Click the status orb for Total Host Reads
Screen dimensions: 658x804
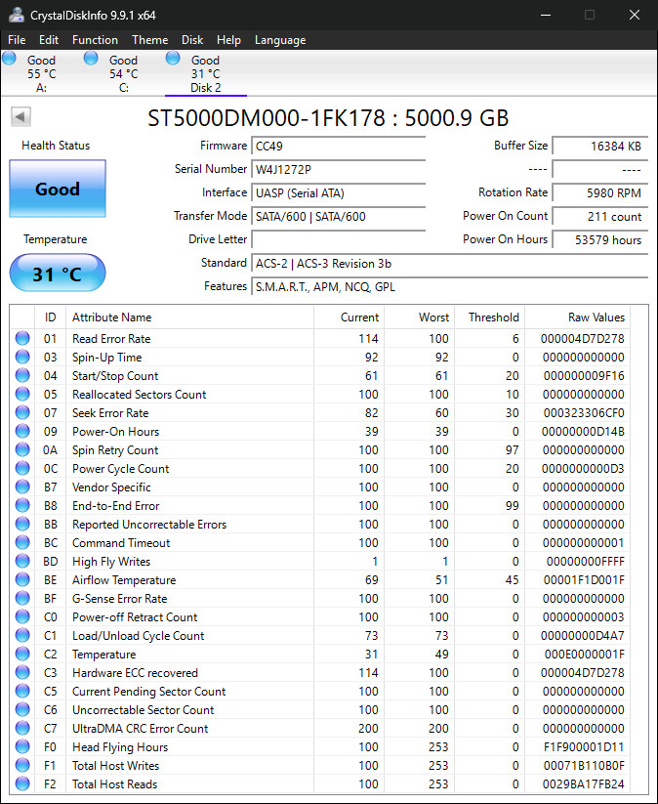coord(22,783)
